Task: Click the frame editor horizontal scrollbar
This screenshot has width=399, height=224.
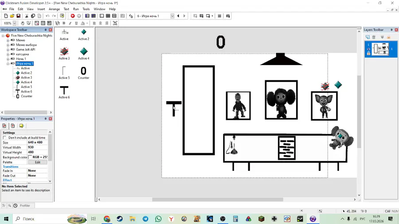Action: (218, 200)
